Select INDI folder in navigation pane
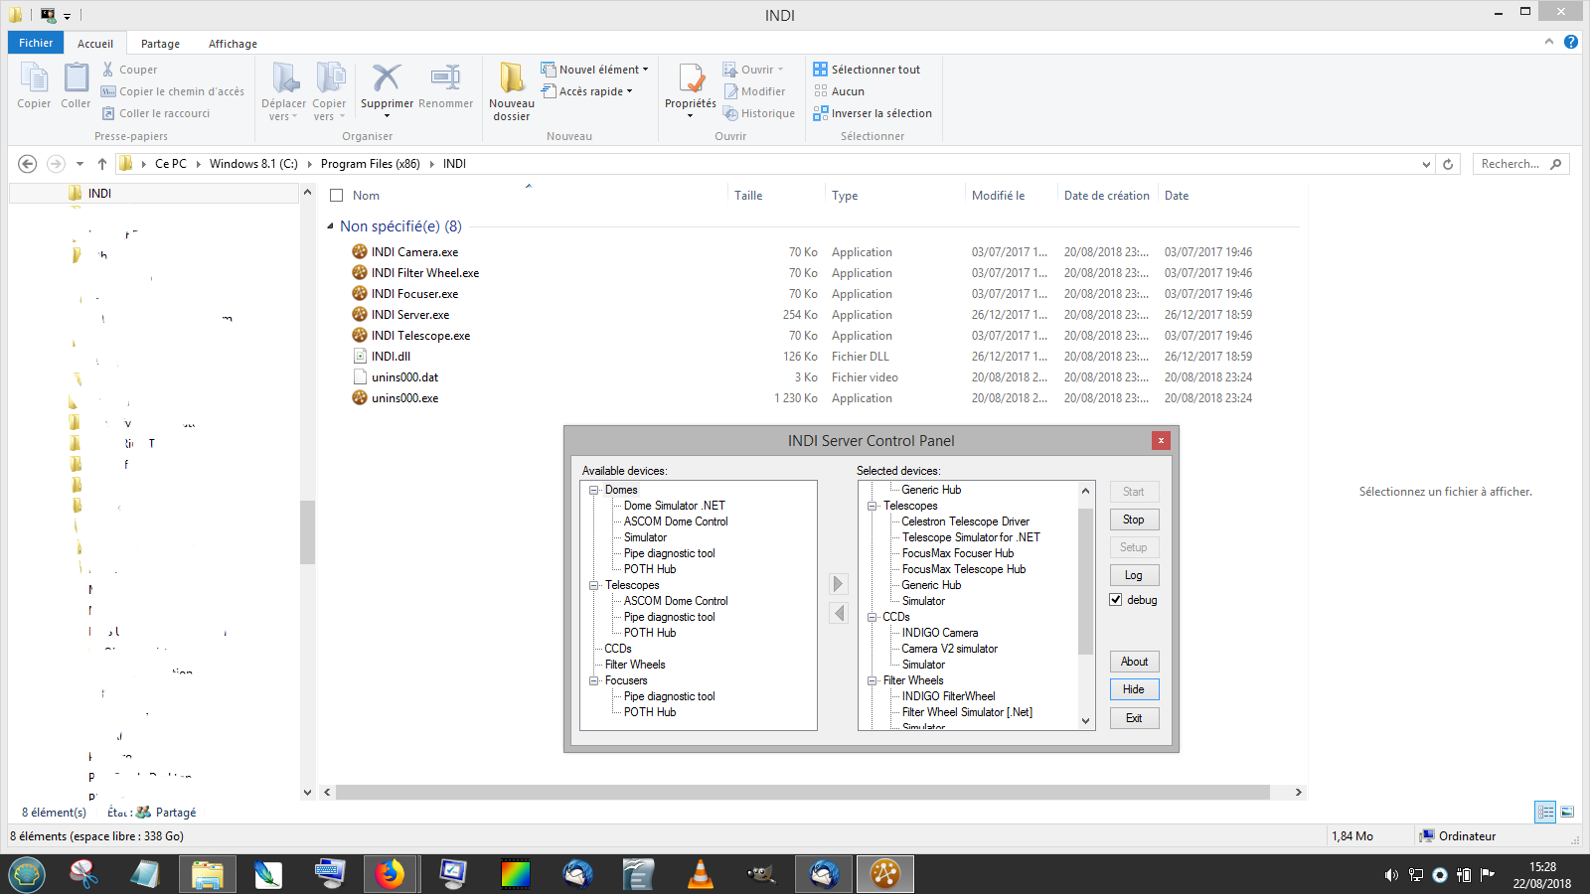Viewport: 1590px width, 894px height. click(x=99, y=194)
